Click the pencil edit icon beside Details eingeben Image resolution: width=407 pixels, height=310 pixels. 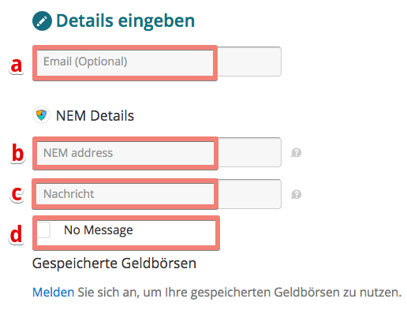coord(42,21)
